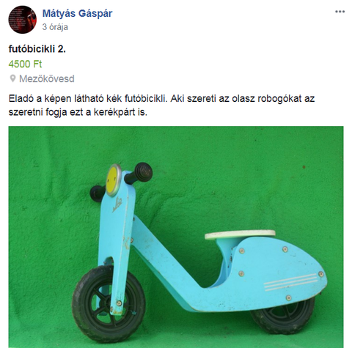This screenshot has width=352, height=348.
Task: Click the yellow headlight on the bike
Action: tap(114, 180)
